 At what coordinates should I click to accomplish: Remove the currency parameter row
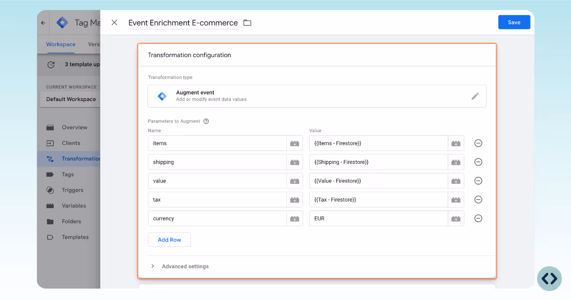[479, 219]
